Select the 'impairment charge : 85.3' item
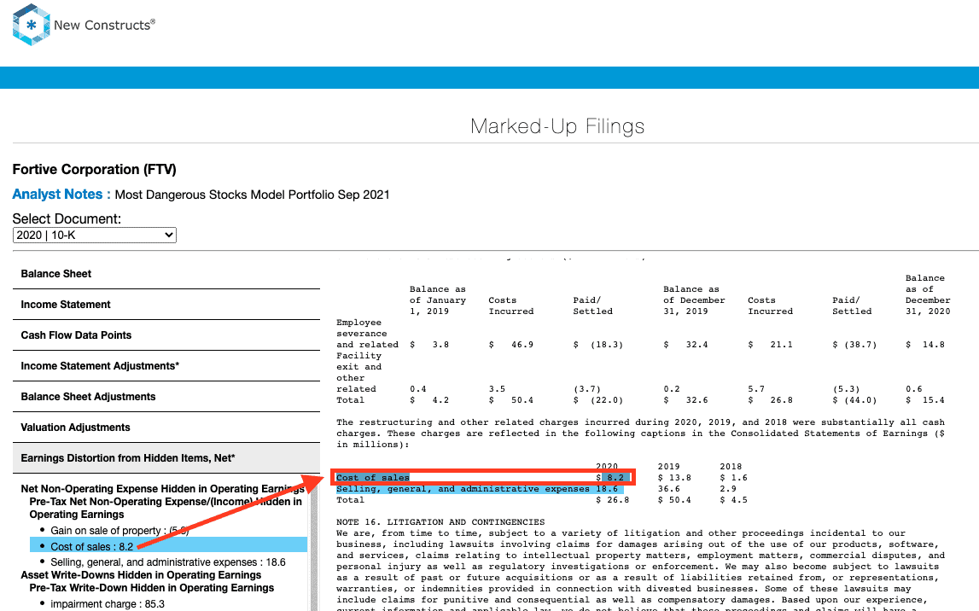The width and height of the screenshot is (979, 611). point(108,604)
